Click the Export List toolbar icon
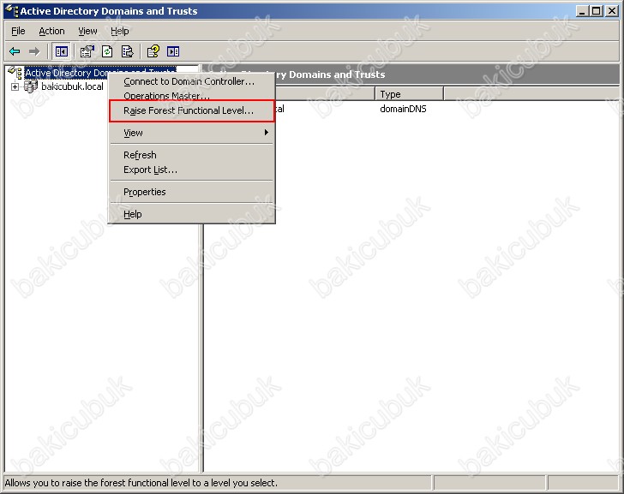624x494 pixels. (x=128, y=51)
